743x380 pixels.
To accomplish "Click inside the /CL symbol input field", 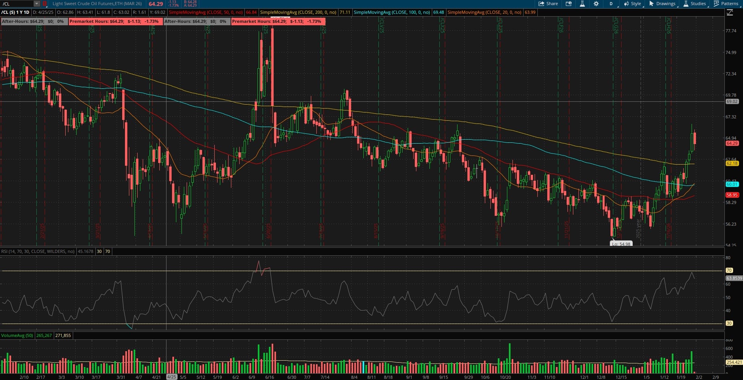I will [x=16, y=4].
